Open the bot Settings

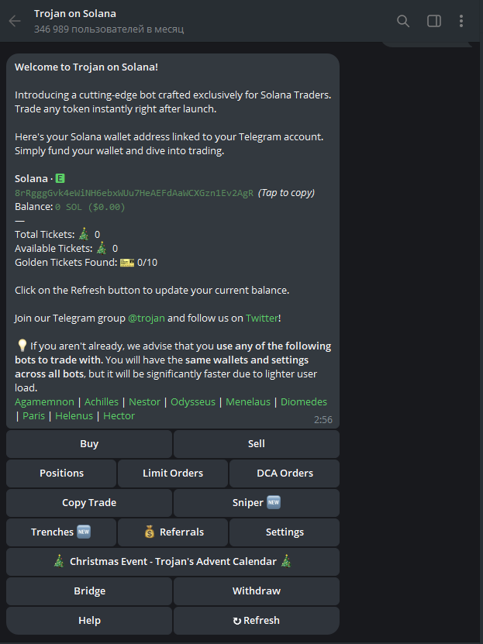[285, 532]
